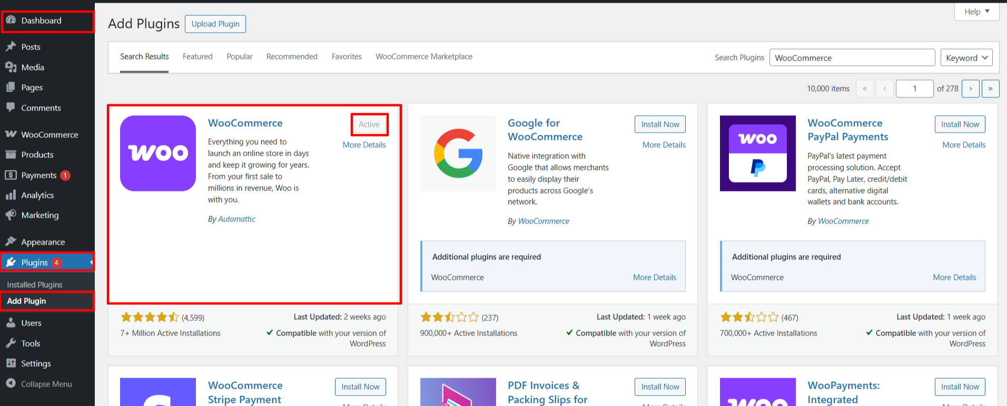Open the WooCommerce Marketplace tab
This screenshot has height=406, width=1007.
tap(423, 57)
